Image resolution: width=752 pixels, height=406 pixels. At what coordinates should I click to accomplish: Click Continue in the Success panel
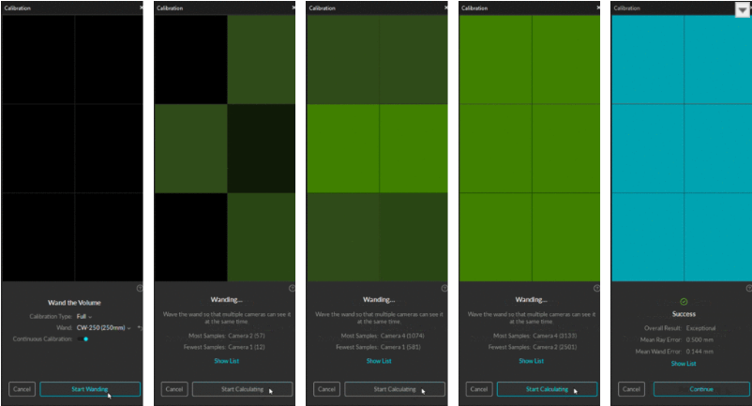pyautogui.click(x=701, y=389)
